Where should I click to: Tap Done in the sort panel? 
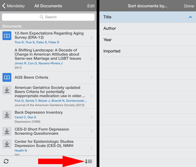189,6
